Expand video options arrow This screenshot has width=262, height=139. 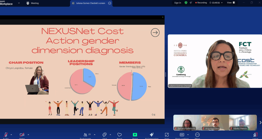click(x=28, y=135)
